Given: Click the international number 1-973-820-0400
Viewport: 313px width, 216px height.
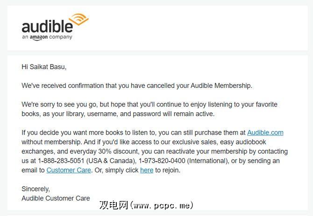Looking at the screenshot, I should (161, 161).
